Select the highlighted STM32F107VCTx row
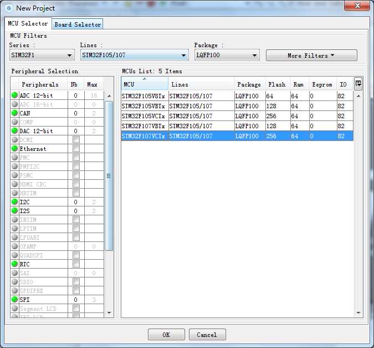This screenshot has height=348, width=374. (x=237, y=136)
